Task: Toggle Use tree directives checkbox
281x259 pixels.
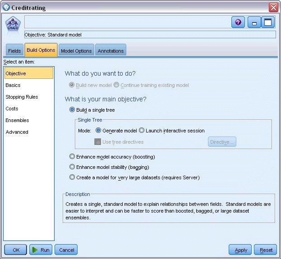Action: tap(97, 142)
